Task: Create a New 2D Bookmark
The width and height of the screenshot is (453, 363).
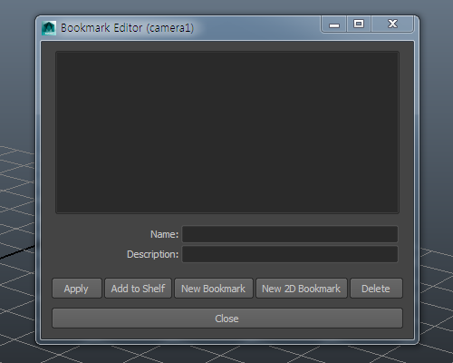Action: point(302,289)
